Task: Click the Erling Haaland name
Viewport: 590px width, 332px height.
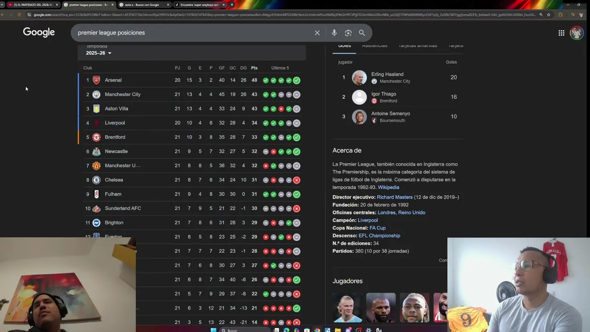Action: tap(387, 74)
